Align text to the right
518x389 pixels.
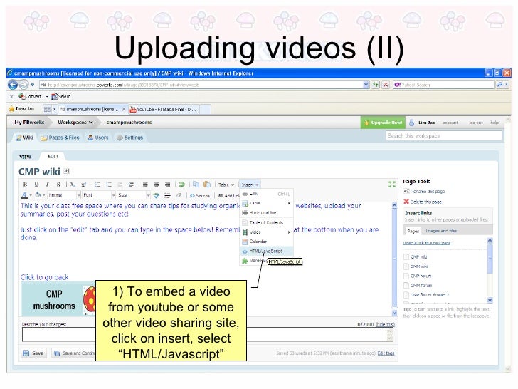(168, 185)
